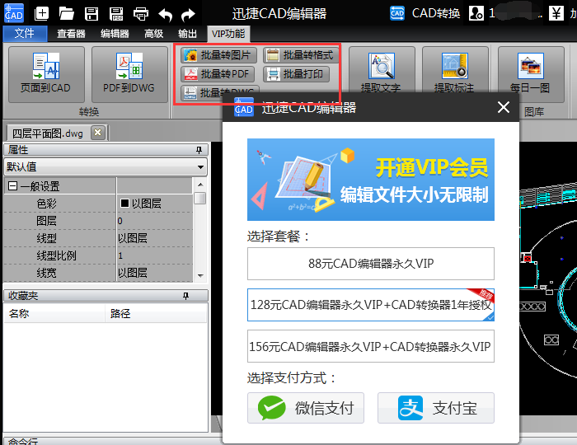Screen dimensions: 577x445
Task: Switch to the 高级 tab
Action: point(154,34)
